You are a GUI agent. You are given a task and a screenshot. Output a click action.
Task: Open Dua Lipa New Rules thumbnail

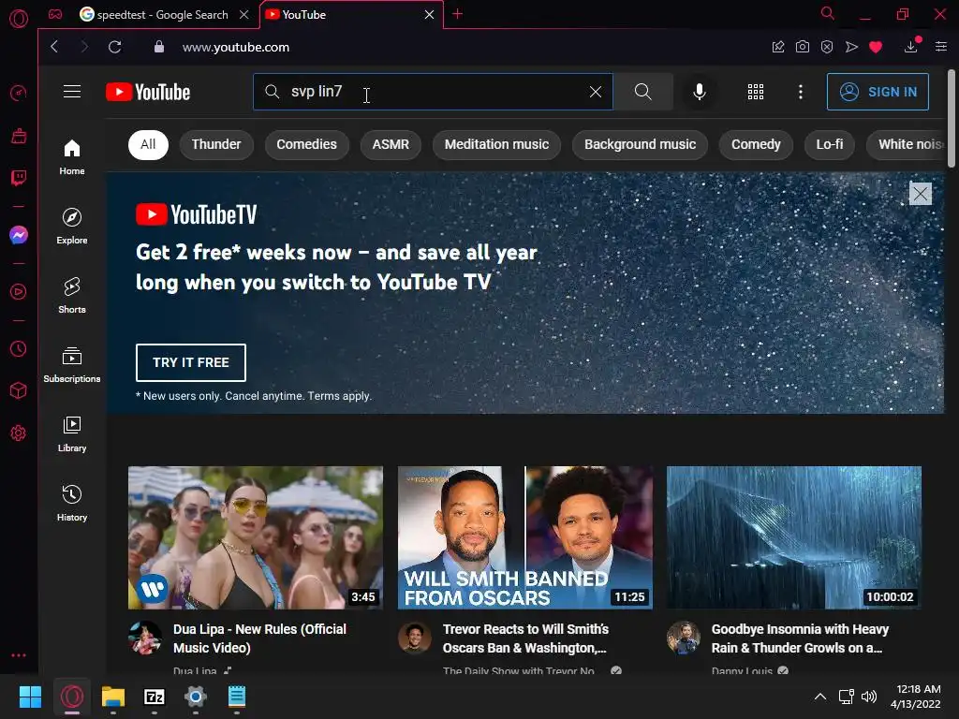click(x=256, y=537)
